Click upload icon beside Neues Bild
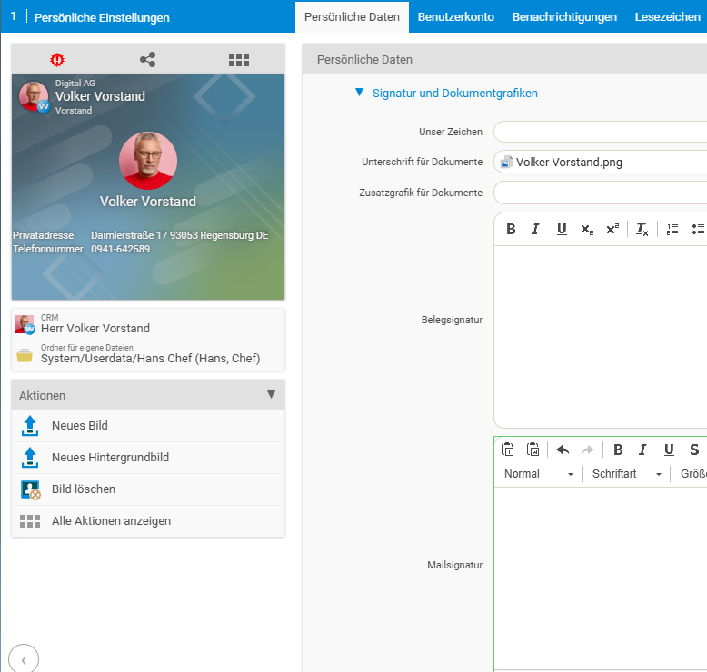The width and height of the screenshot is (707, 672). click(x=30, y=426)
